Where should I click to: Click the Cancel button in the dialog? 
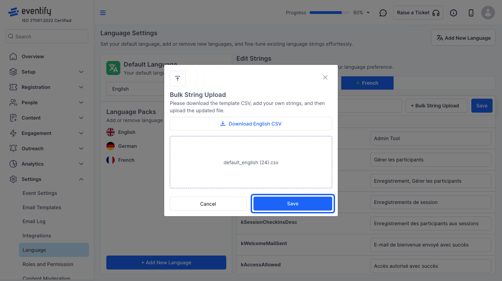click(x=208, y=204)
